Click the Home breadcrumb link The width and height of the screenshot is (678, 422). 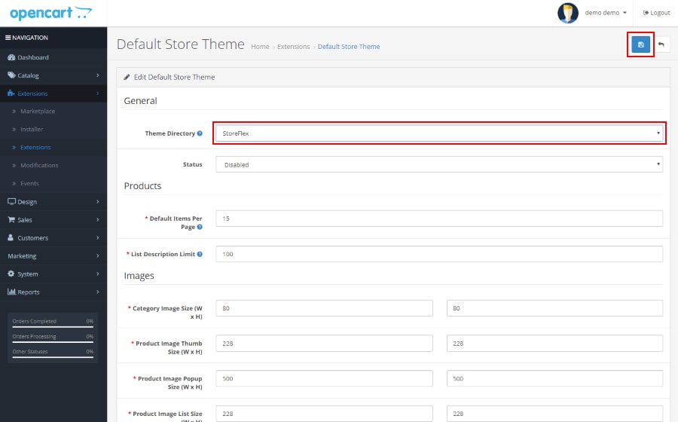[x=260, y=47]
